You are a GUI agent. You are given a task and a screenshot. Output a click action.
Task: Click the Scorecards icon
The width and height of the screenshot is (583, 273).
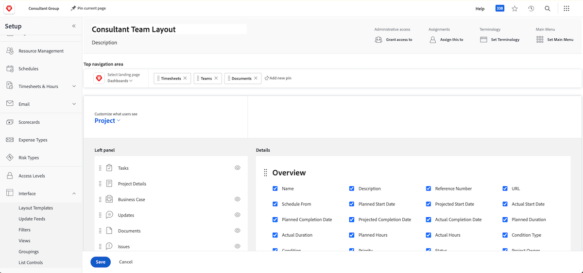(10, 122)
